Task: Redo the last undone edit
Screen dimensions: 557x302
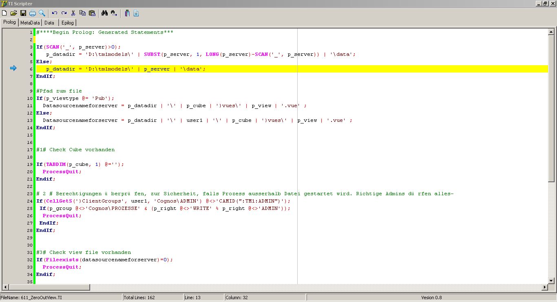Action: [x=64, y=13]
